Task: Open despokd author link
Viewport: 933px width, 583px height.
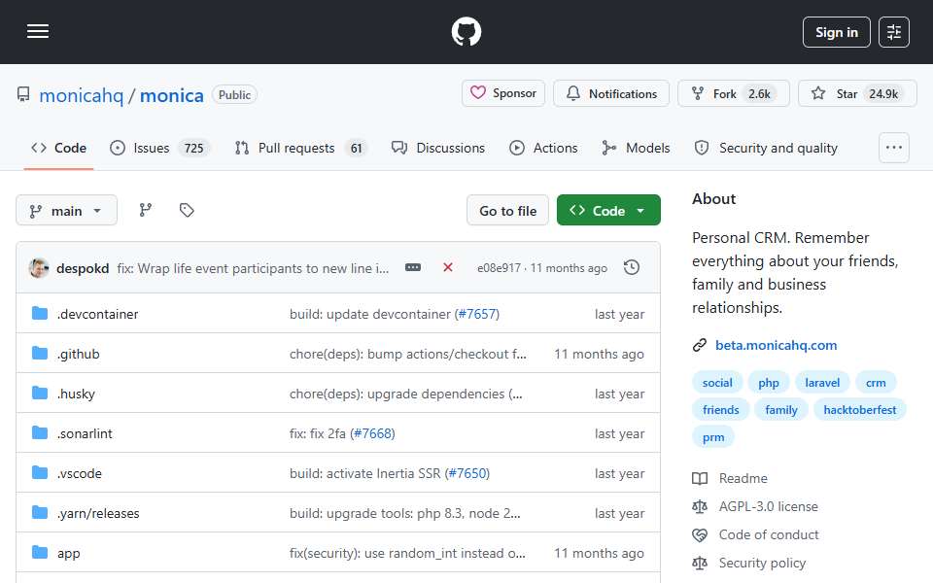Action: point(82,268)
